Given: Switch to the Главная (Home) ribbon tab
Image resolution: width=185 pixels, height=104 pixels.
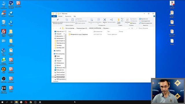Looking at the screenshot, I should tap(60, 16).
